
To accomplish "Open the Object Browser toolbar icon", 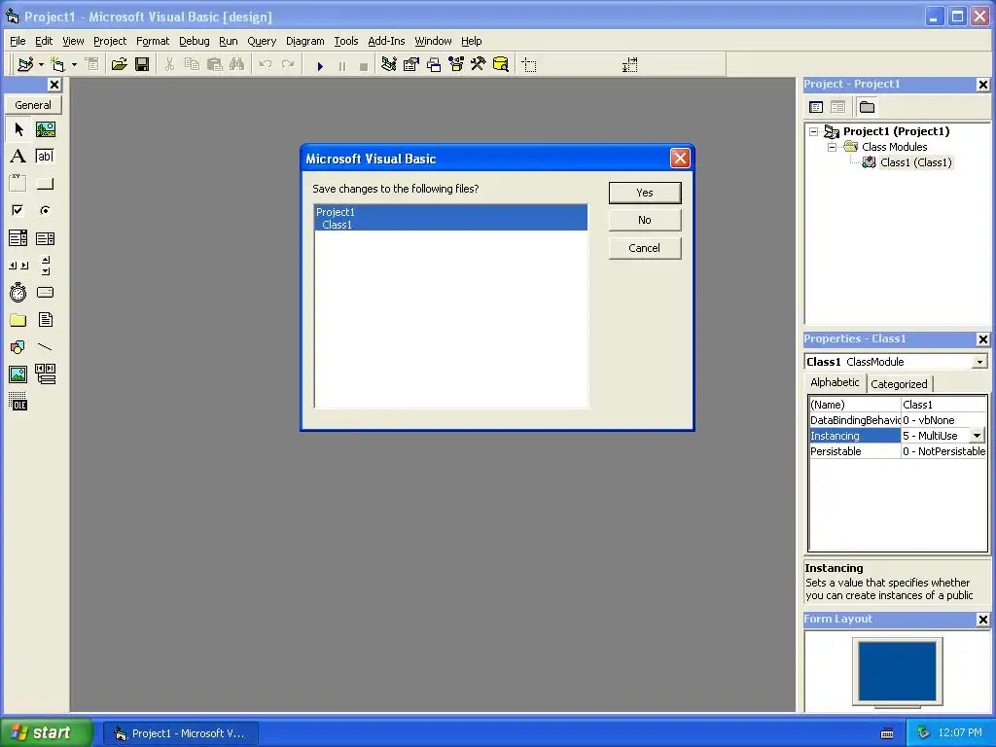I will point(456,64).
